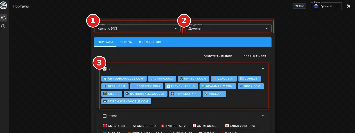
Task: Switch to the Группы tab
Action: [x=126, y=42]
